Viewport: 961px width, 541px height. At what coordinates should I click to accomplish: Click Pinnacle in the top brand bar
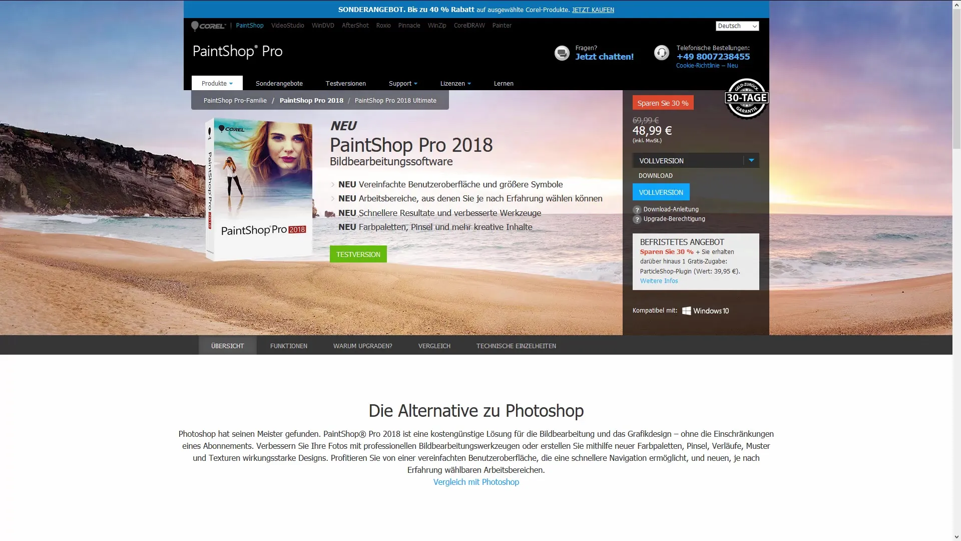point(409,26)
